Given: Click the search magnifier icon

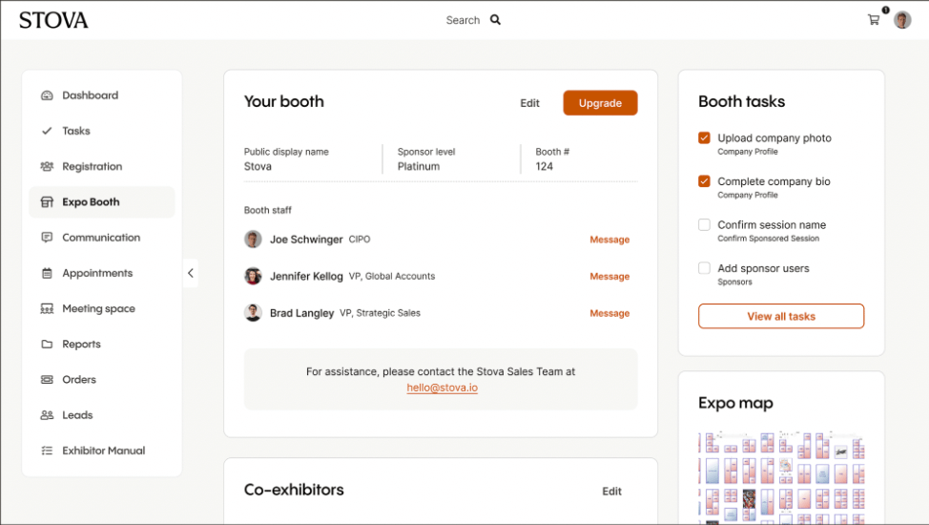Looking at the screenshot, I should coord(495,20).
